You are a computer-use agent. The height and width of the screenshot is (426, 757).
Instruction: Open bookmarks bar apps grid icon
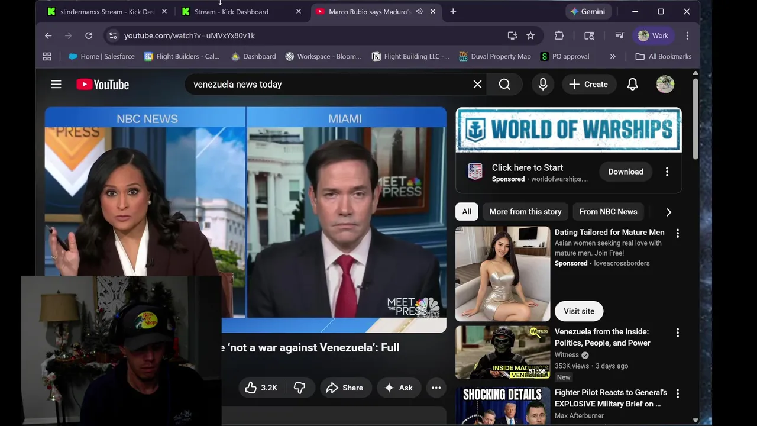tap(47, 56)
